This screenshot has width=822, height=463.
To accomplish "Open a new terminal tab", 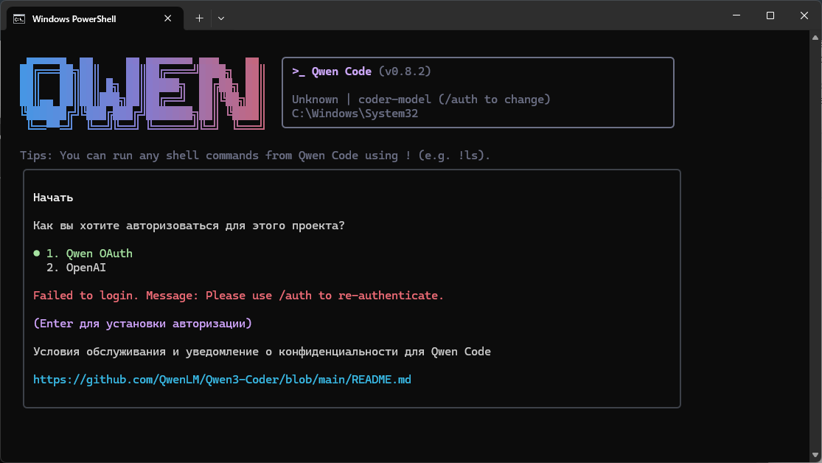I will pos(199,18).
